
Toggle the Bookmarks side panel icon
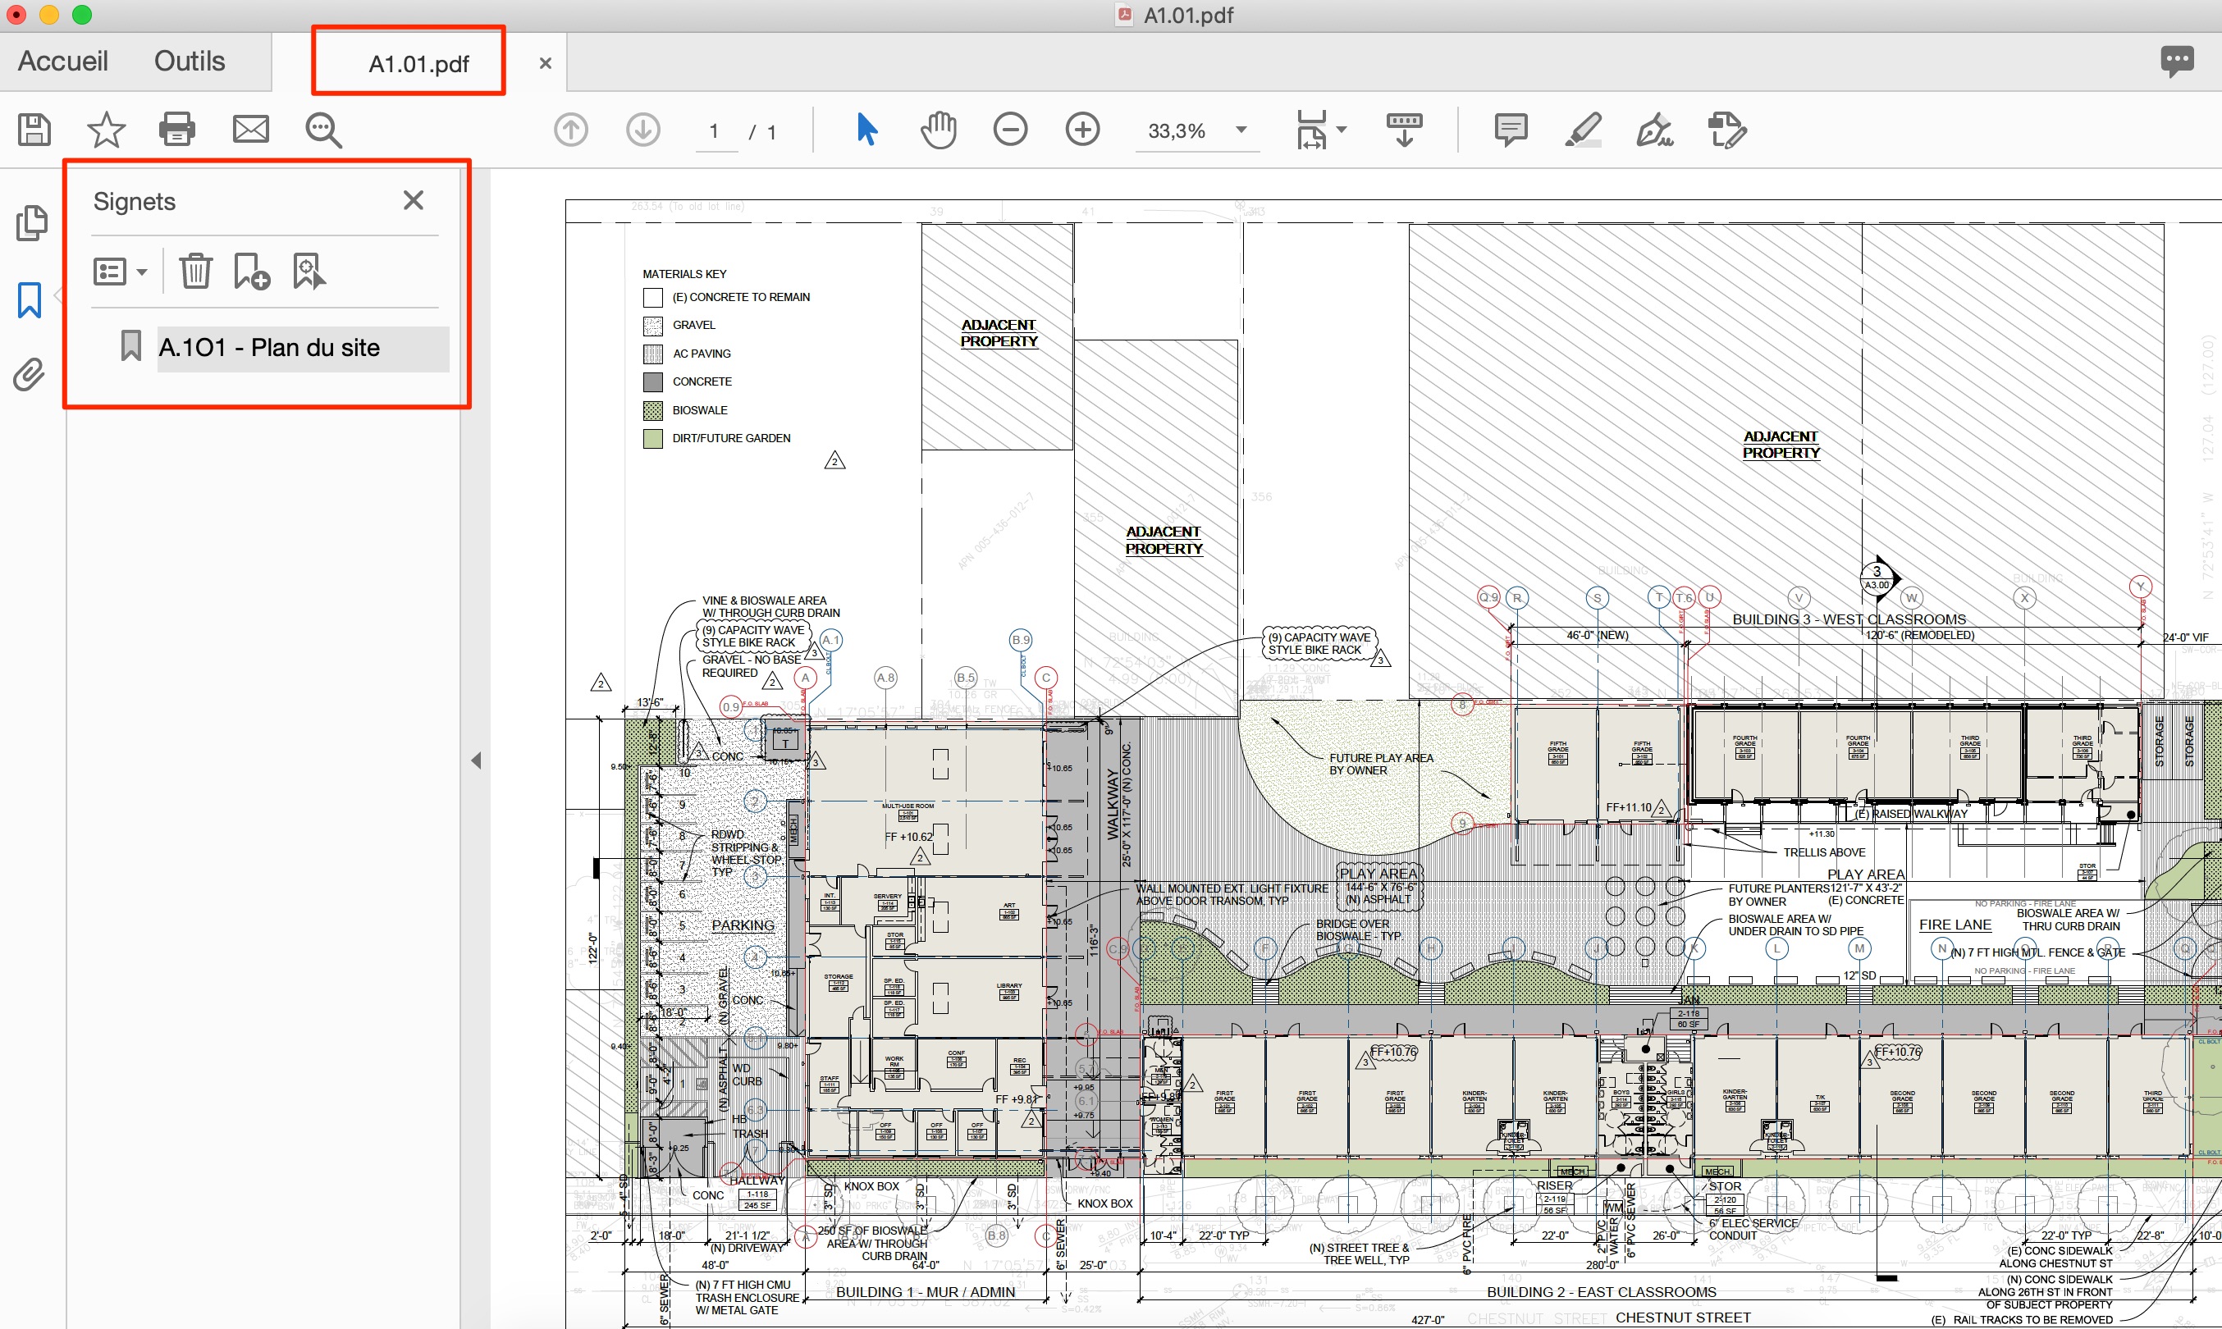pos(30,300)
